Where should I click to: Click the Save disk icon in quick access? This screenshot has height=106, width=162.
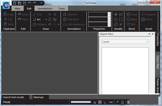coord(25,3)
